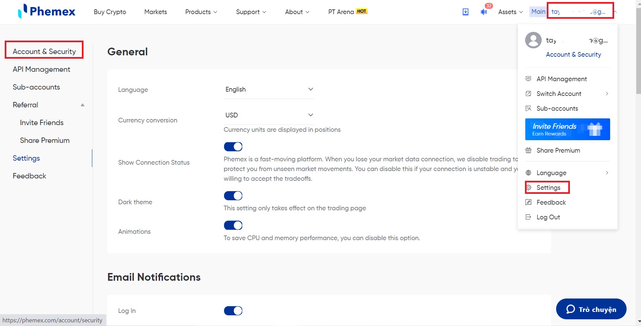
Task: Open the Assets dropdown
Action: click(x=511, y=12)
